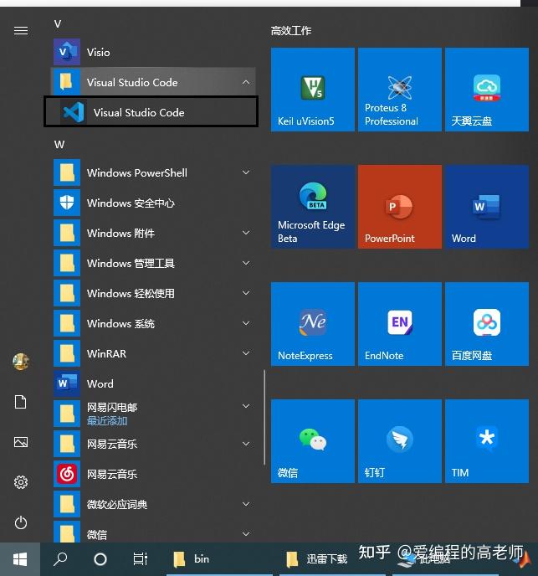Launch 网易云音乐 red app icon
This screenshot has width=538, height=576.
click(x=67, y=474)
